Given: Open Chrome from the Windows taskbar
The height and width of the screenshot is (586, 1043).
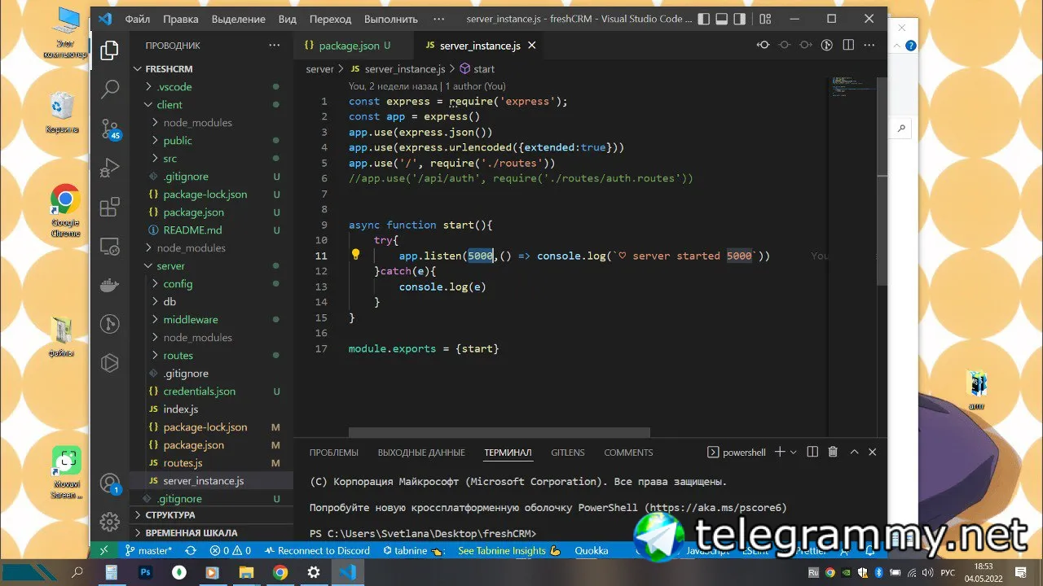Looking at the screenshot, I should [280, 572].
